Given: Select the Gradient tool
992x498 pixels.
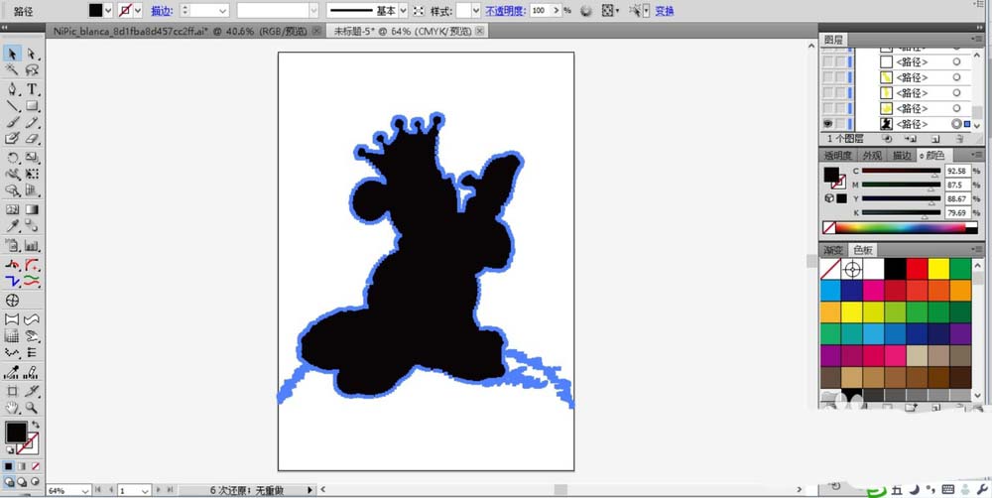Looking at the screenshot, I should click(x=32, y=209).
